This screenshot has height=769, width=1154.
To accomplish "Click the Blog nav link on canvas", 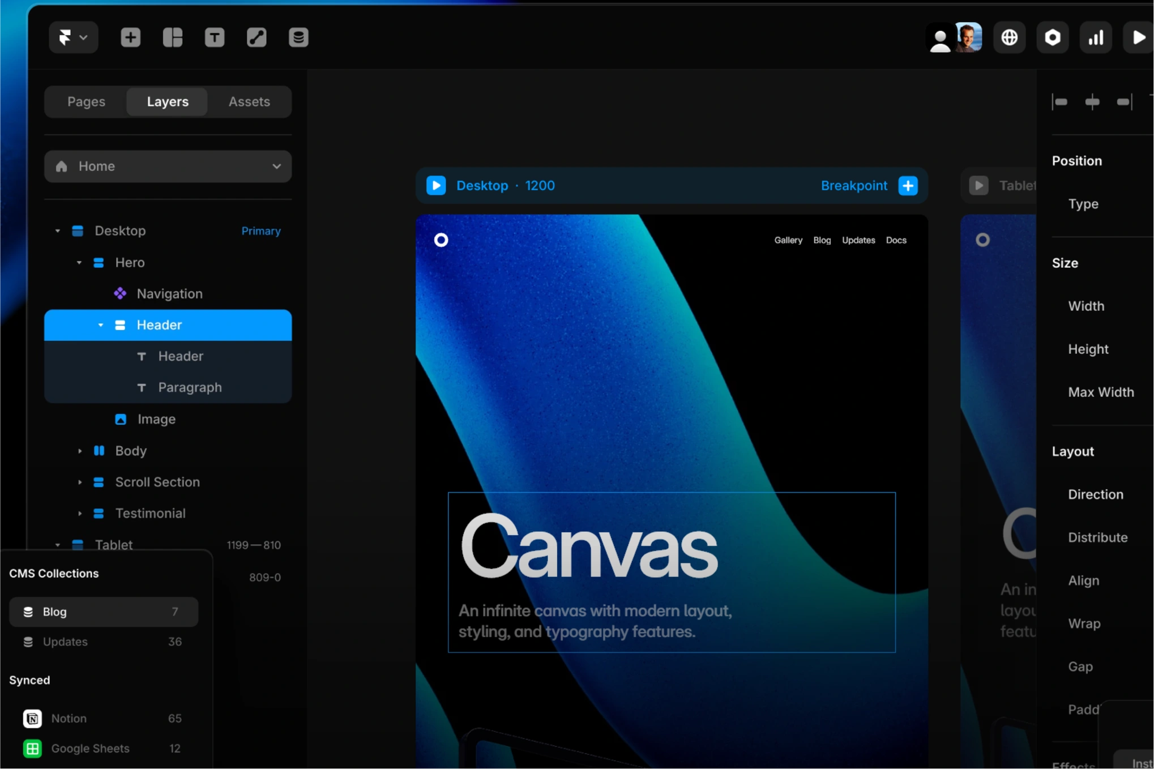I will pos(822,240).
